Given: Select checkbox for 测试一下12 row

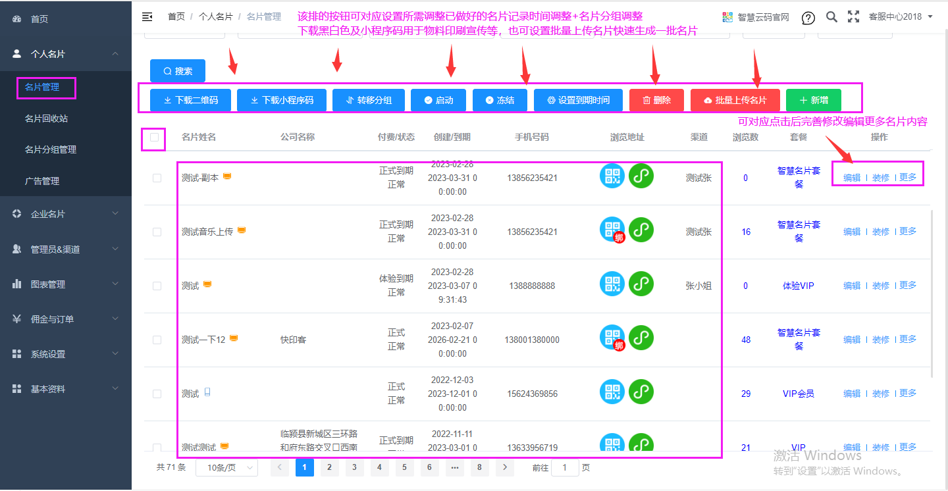Looking at the screenshot, I should (x=157, y=340).
